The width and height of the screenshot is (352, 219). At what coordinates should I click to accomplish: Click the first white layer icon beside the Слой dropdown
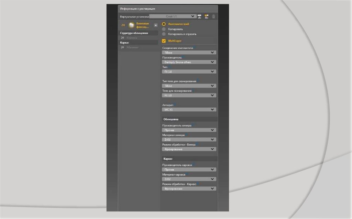click(199, 16)
